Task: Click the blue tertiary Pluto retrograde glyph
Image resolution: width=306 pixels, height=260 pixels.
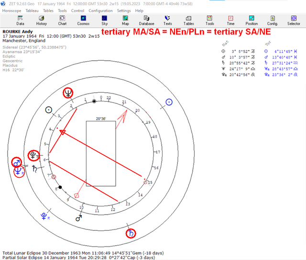Action: (x=45, y=217)
